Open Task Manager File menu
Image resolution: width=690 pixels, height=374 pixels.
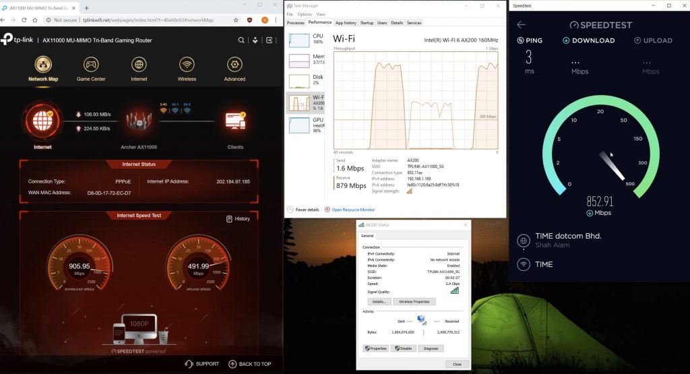[290, 15]
